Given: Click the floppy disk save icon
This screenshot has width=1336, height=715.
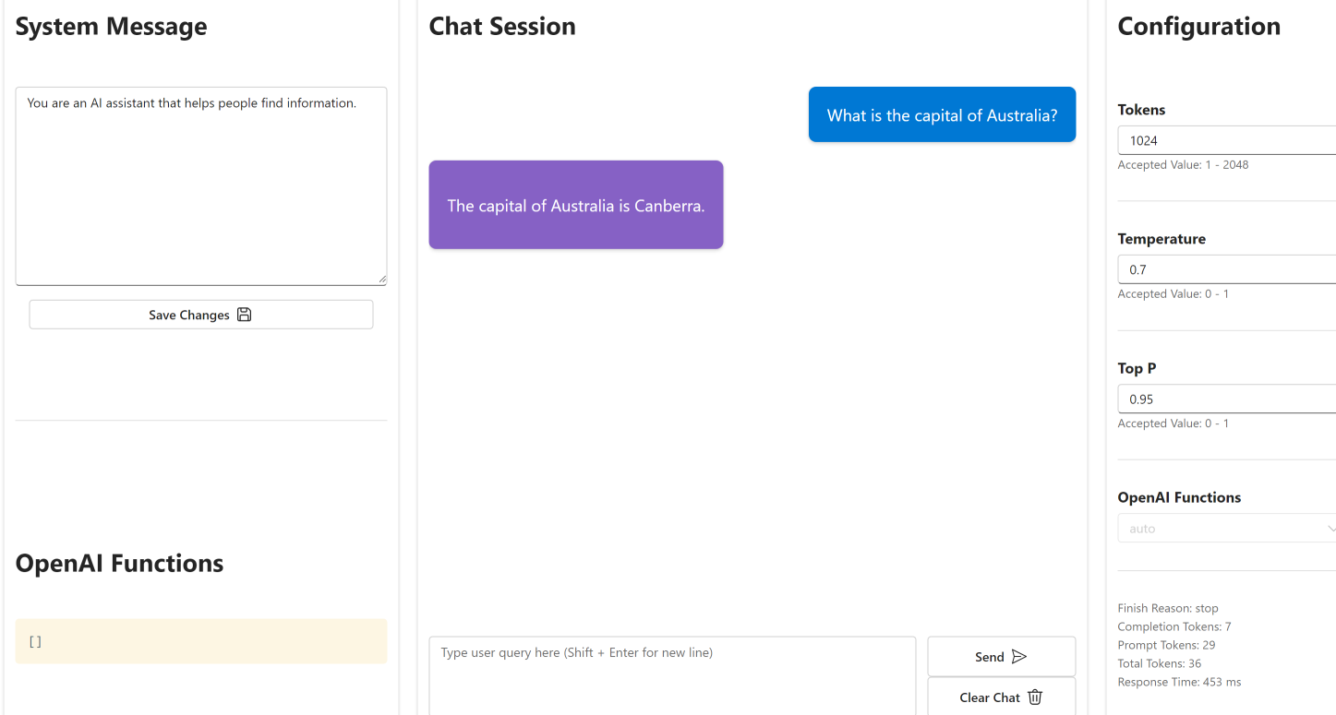Looking at the screenshot, I should click(x=245, y=315).
